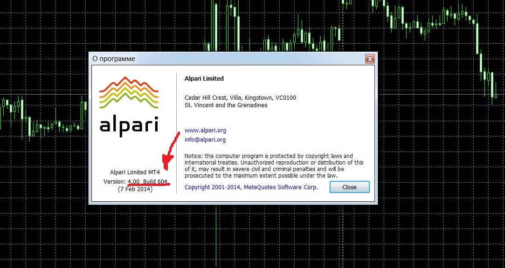Viewport: 505px width, 268px height.
Task: Click the 'Cedar Hill Crest, Villa, Kingstown' address line
Action: pos(240,97)
